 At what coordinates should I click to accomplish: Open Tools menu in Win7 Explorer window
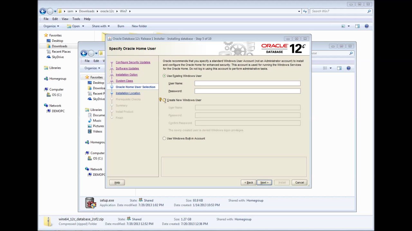pos(76,19)
